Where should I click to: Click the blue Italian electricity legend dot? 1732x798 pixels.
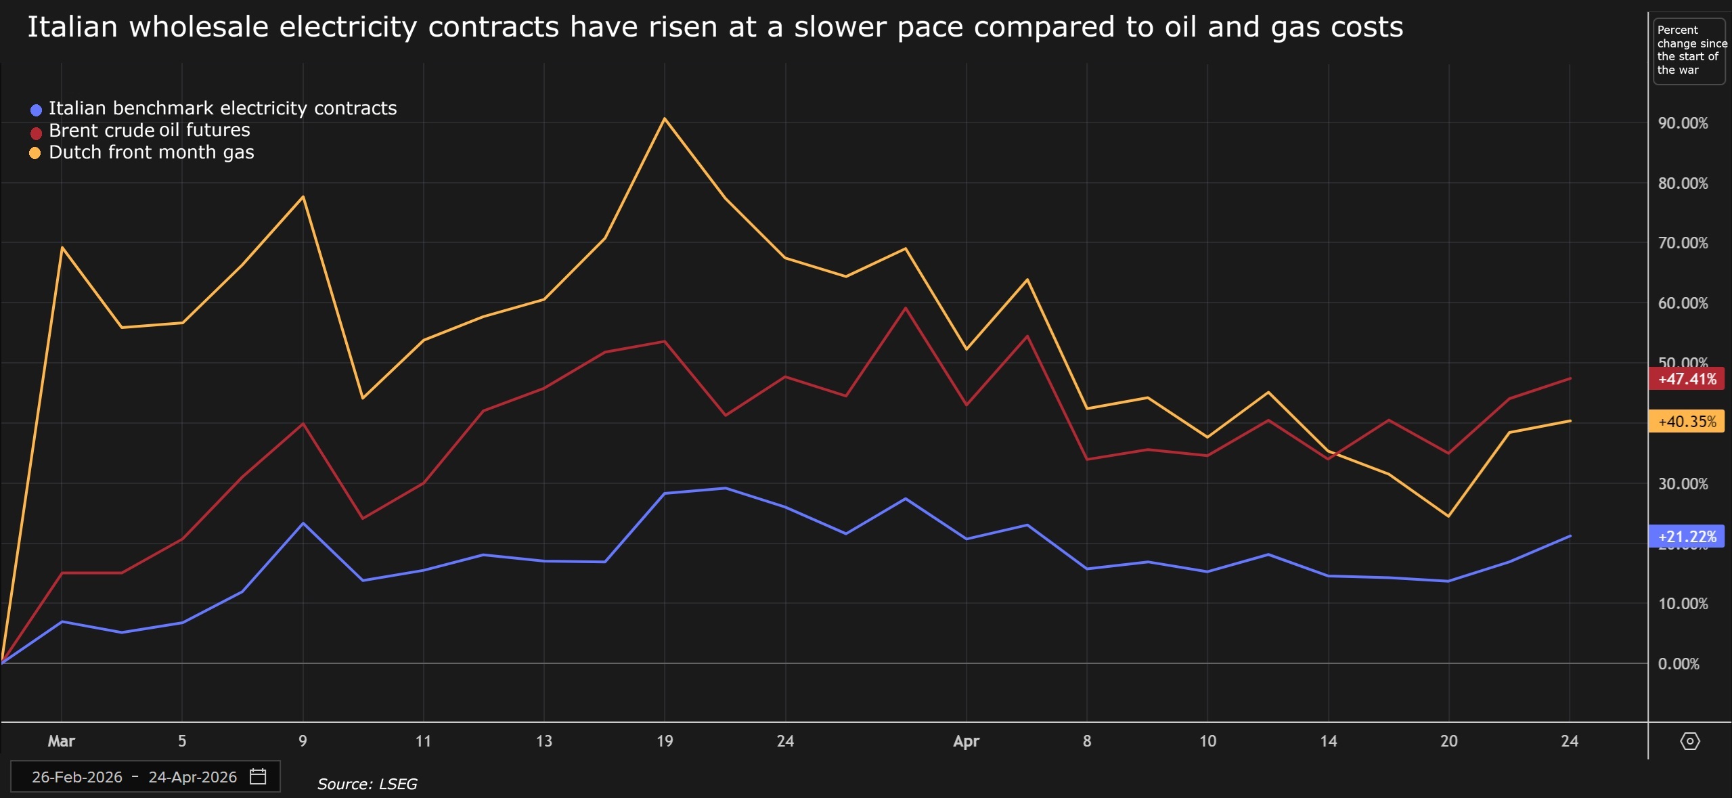point(36,110)
